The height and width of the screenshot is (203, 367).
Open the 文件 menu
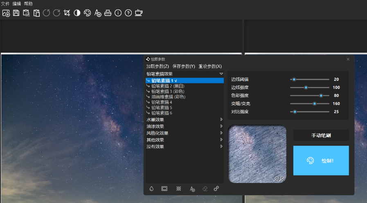5,4
